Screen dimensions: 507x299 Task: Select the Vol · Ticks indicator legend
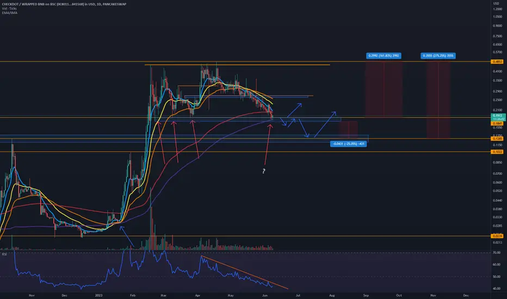(9, 8)
